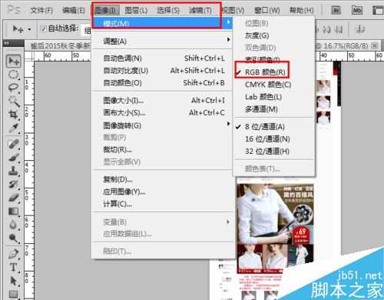Open the 文件(F) menu

tap(41, 11)
